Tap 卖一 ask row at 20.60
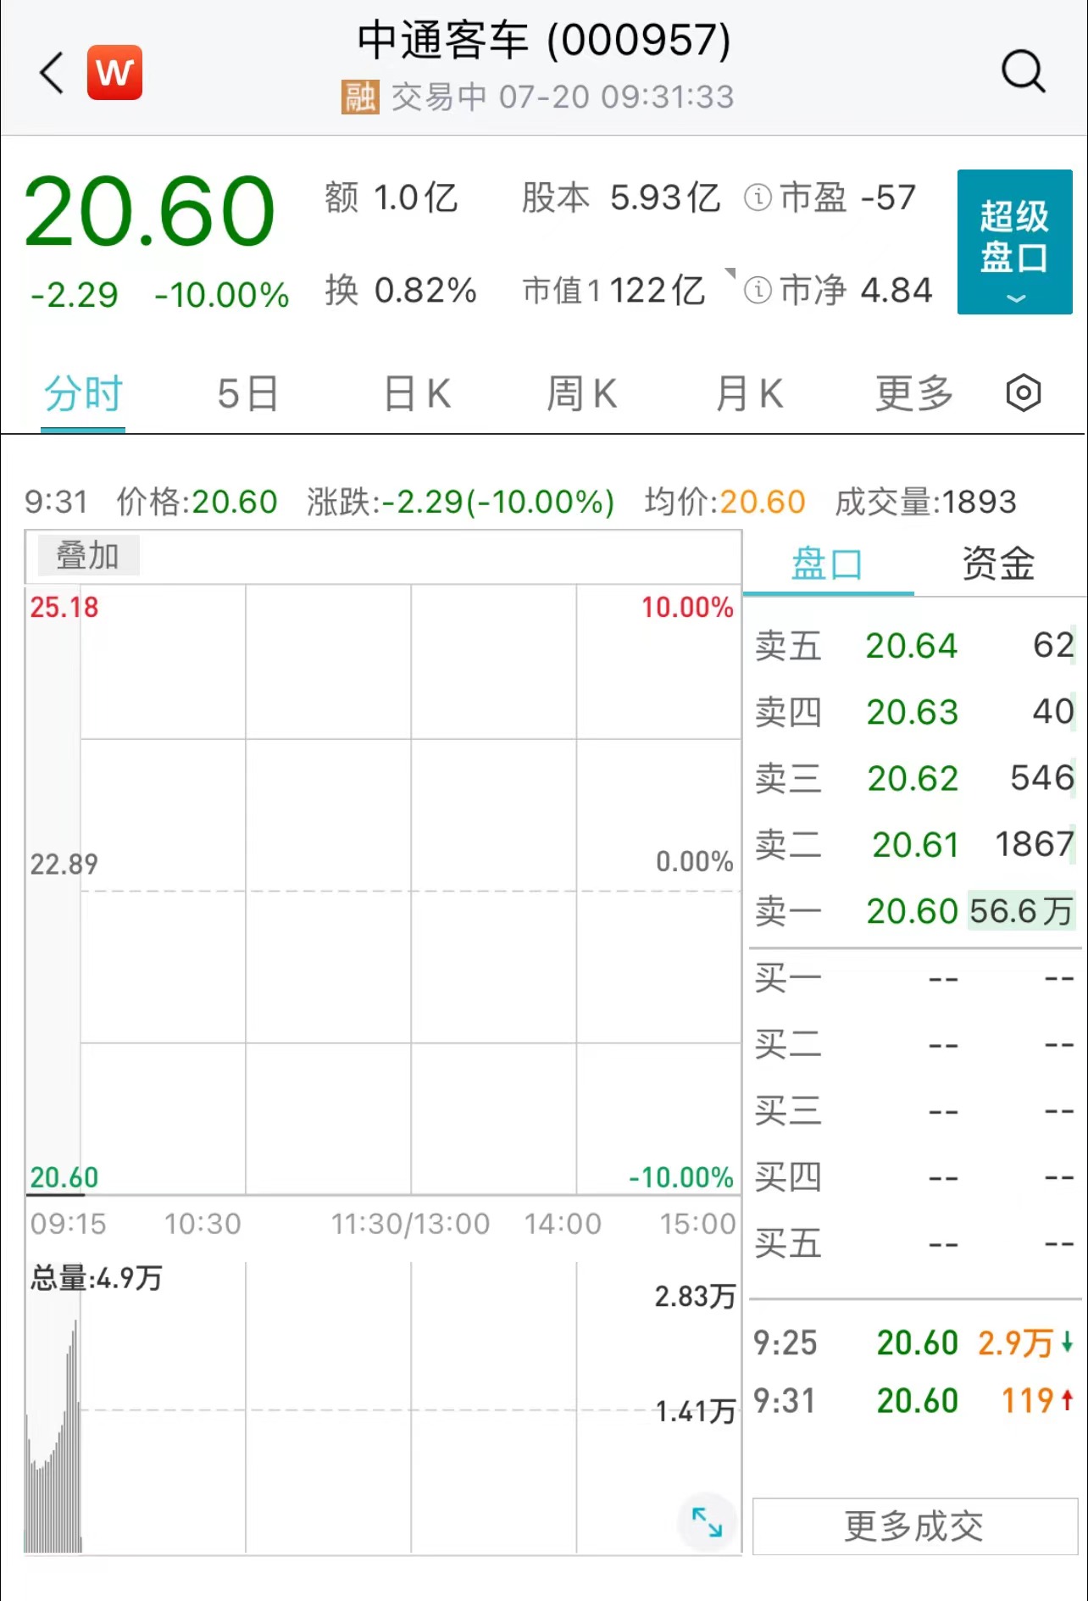This screenshot has height=1601, width=1088. 913,911
